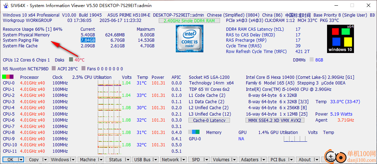Click the GPU color legend beside Memory

tap(194, 132)
